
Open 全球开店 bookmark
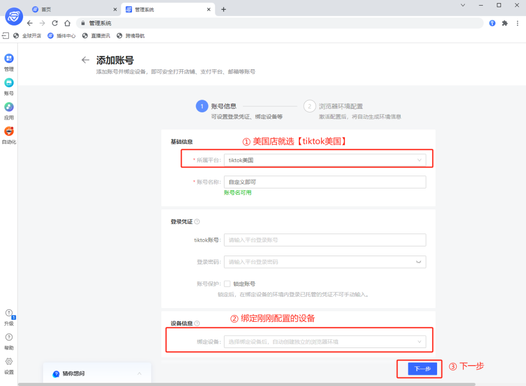tap(27, 36)
